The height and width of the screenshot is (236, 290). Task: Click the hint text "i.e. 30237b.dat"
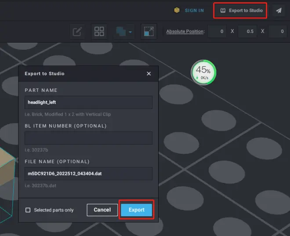tap(40, 185)
